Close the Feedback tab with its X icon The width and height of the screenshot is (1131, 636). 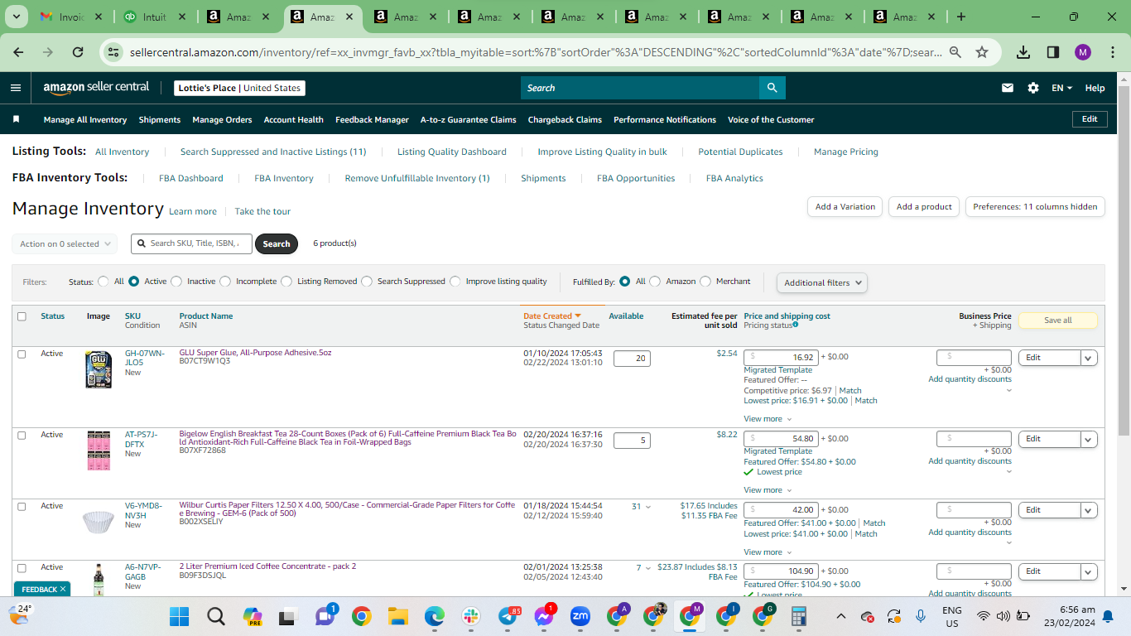pos(63,589)
